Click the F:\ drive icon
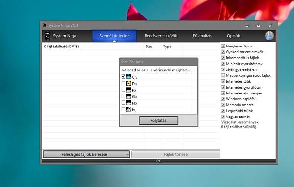This screenshot has width=294, height=187. click(129, 90)
